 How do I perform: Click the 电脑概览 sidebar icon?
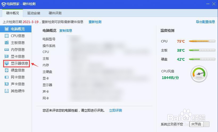[7, 29]
